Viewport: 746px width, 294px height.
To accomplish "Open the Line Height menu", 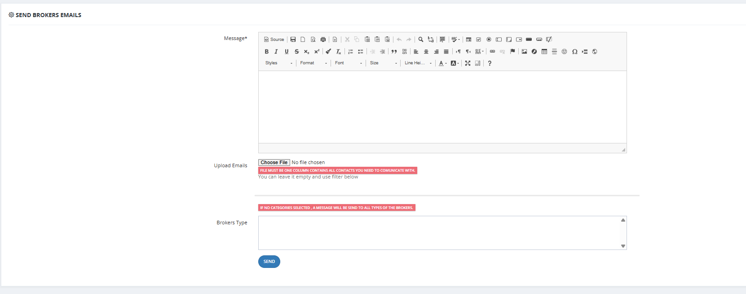I will 418,63.
